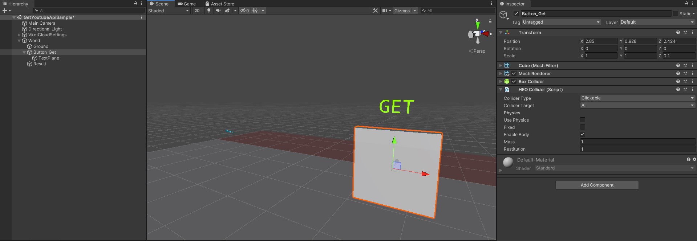The image size is (697, 241).
Task: Disable the Mesh Renderer component checkbox
Action: click(x=514, y=73)
